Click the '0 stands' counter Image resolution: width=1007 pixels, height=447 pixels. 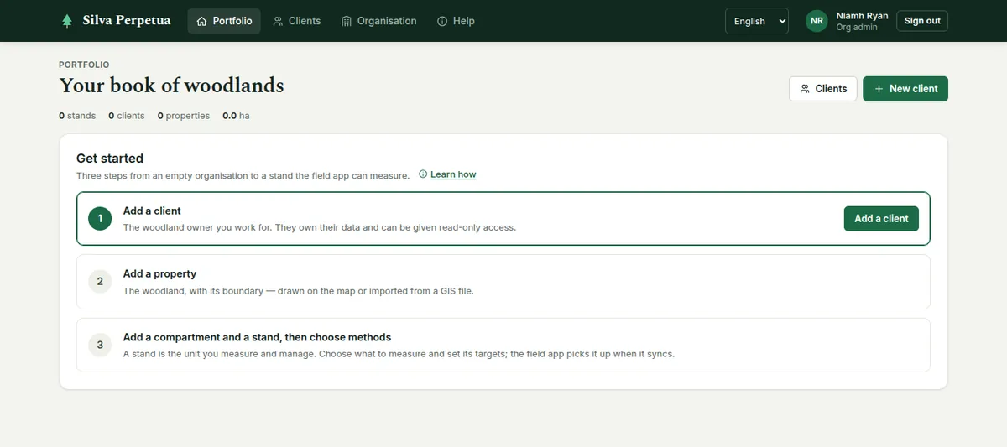[77, 116]
